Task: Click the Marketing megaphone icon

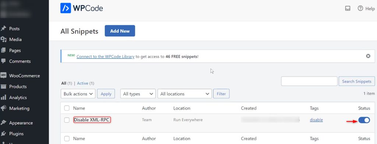Action: tap(3, 108)
